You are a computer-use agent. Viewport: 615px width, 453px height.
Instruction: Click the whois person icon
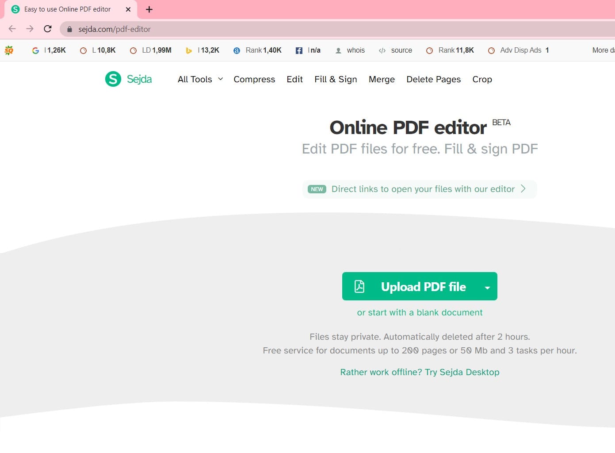coord(338,50)
